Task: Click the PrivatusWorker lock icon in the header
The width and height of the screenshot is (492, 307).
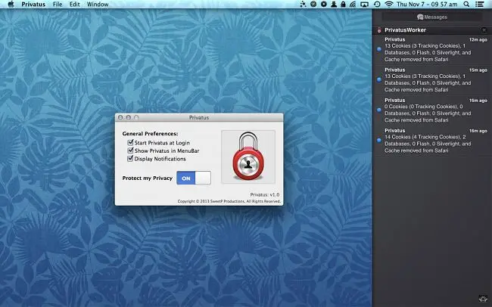Action: pos(379,30)
